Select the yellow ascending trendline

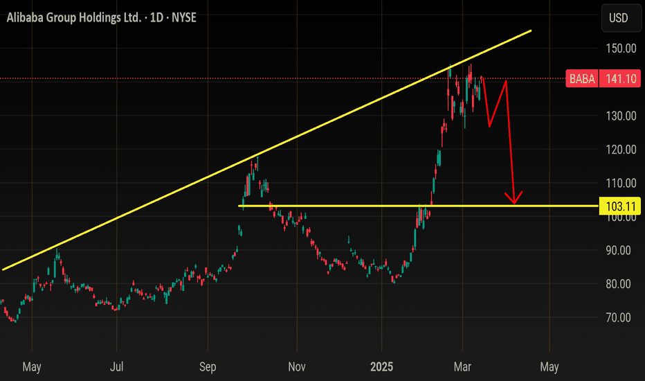(x=267, y=150)
